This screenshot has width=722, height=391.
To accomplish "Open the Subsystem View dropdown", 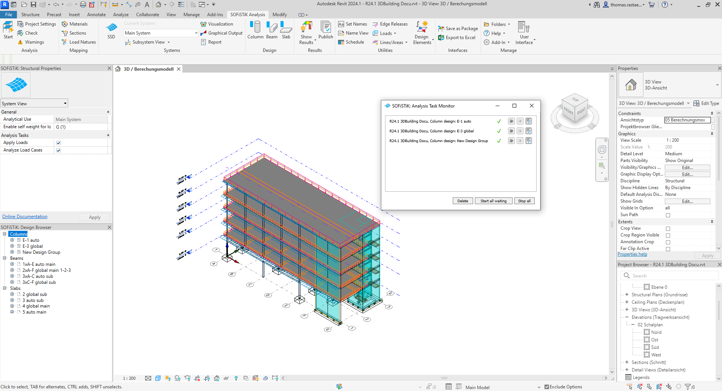I will 148,42.
